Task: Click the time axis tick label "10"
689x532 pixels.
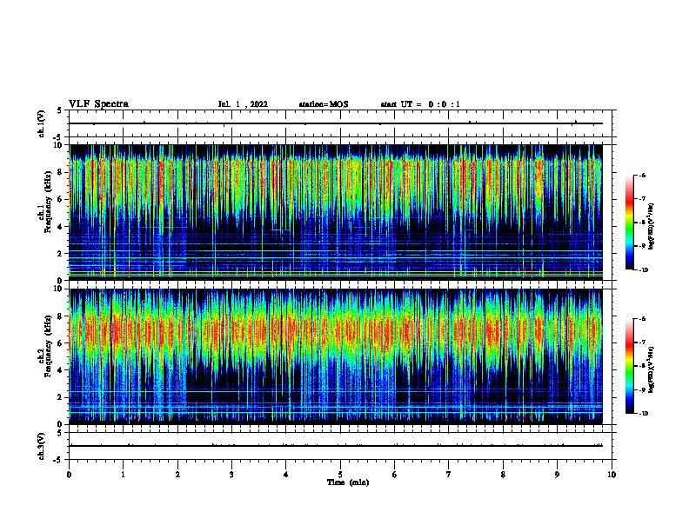Action: point(612,475)
